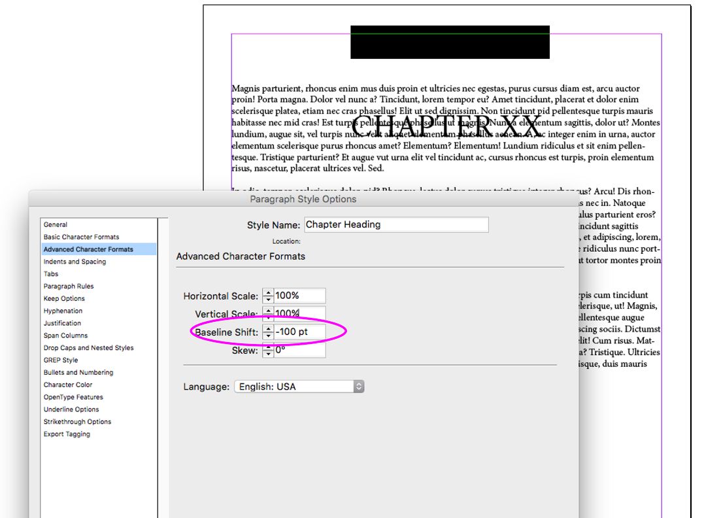Click the Vertical Scale value field
Viewport: 719px width, 518px height.
(x=300, y=313)
